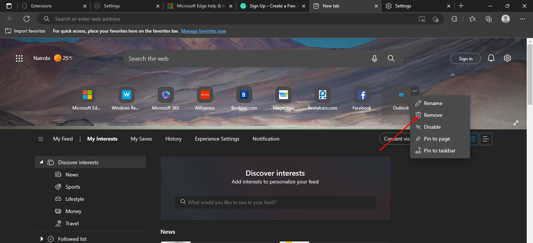The image size is (533, 243).
Task: Click the Manage favorites now link
Action: pos(204,31)
